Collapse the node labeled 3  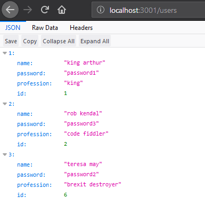(5, 154)
